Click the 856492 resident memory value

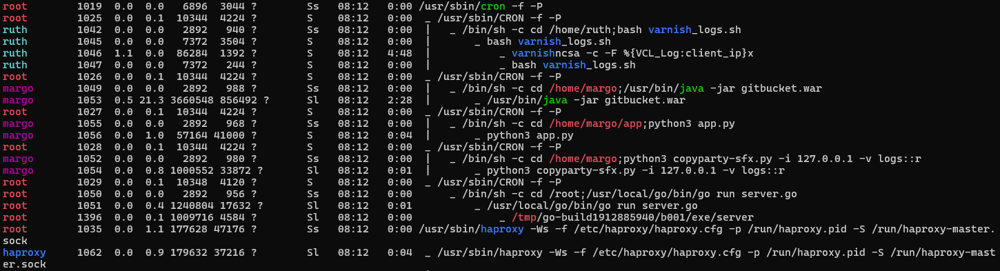pyautogui.click(x=239, y=101)
